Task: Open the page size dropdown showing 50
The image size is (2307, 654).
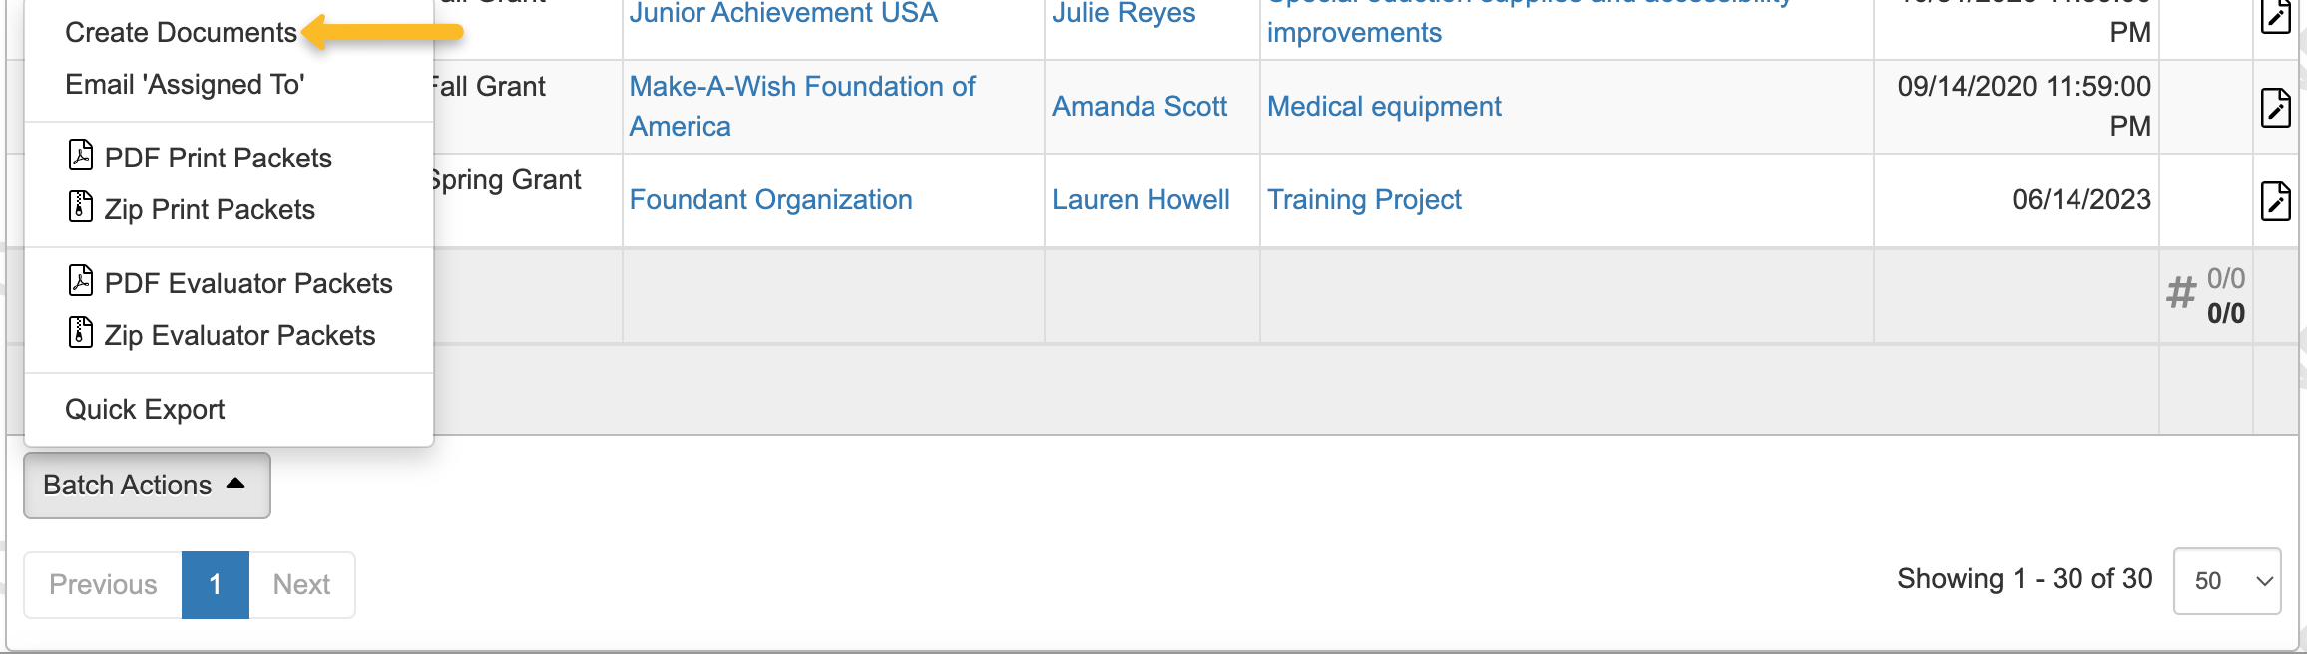Action: pos(2227,581)
